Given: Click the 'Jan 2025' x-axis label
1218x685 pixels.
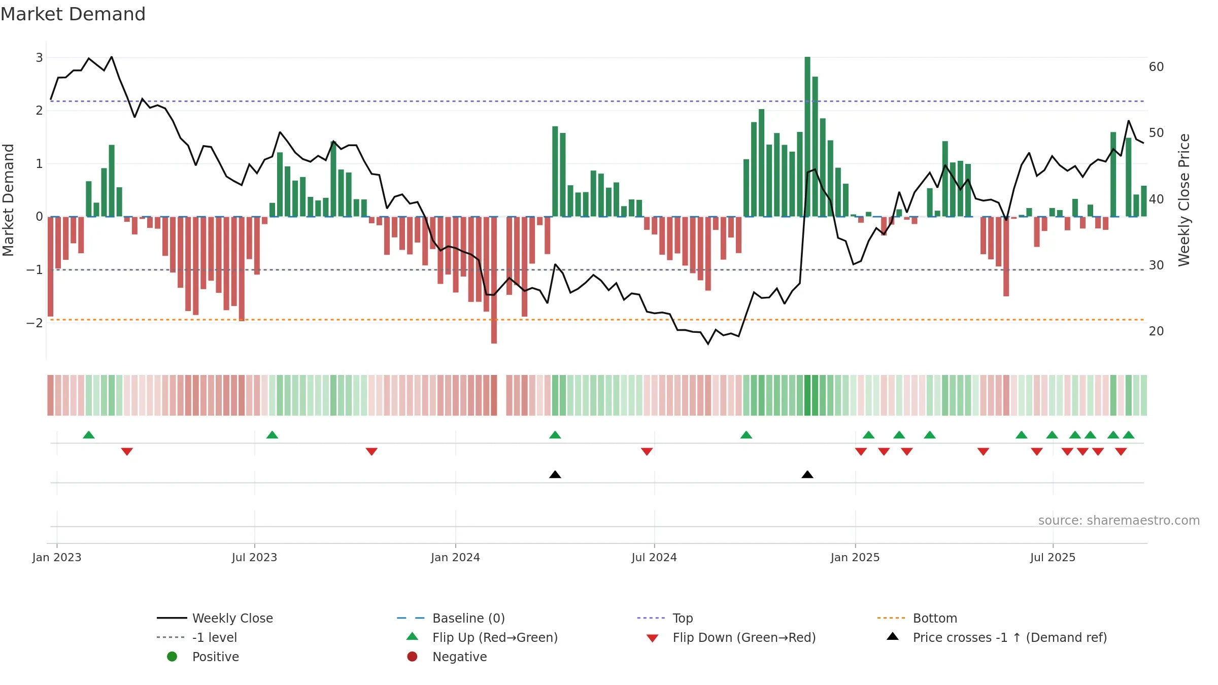Looking at the screenshot, I should 855,557.
